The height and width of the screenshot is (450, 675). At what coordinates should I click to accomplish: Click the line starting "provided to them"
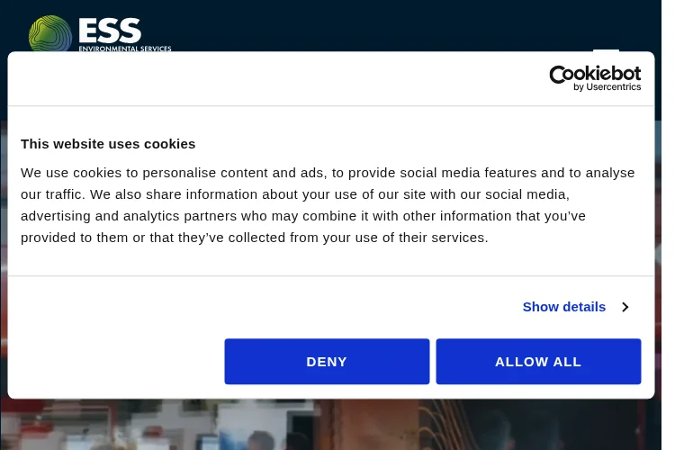tap(255, 238)
